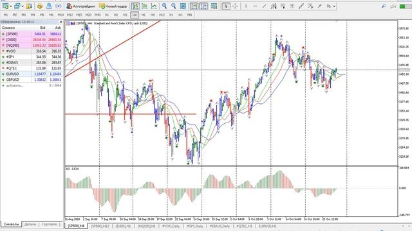
Task: Select the [DJI30] symbol row
Action: tap(32, 40)
